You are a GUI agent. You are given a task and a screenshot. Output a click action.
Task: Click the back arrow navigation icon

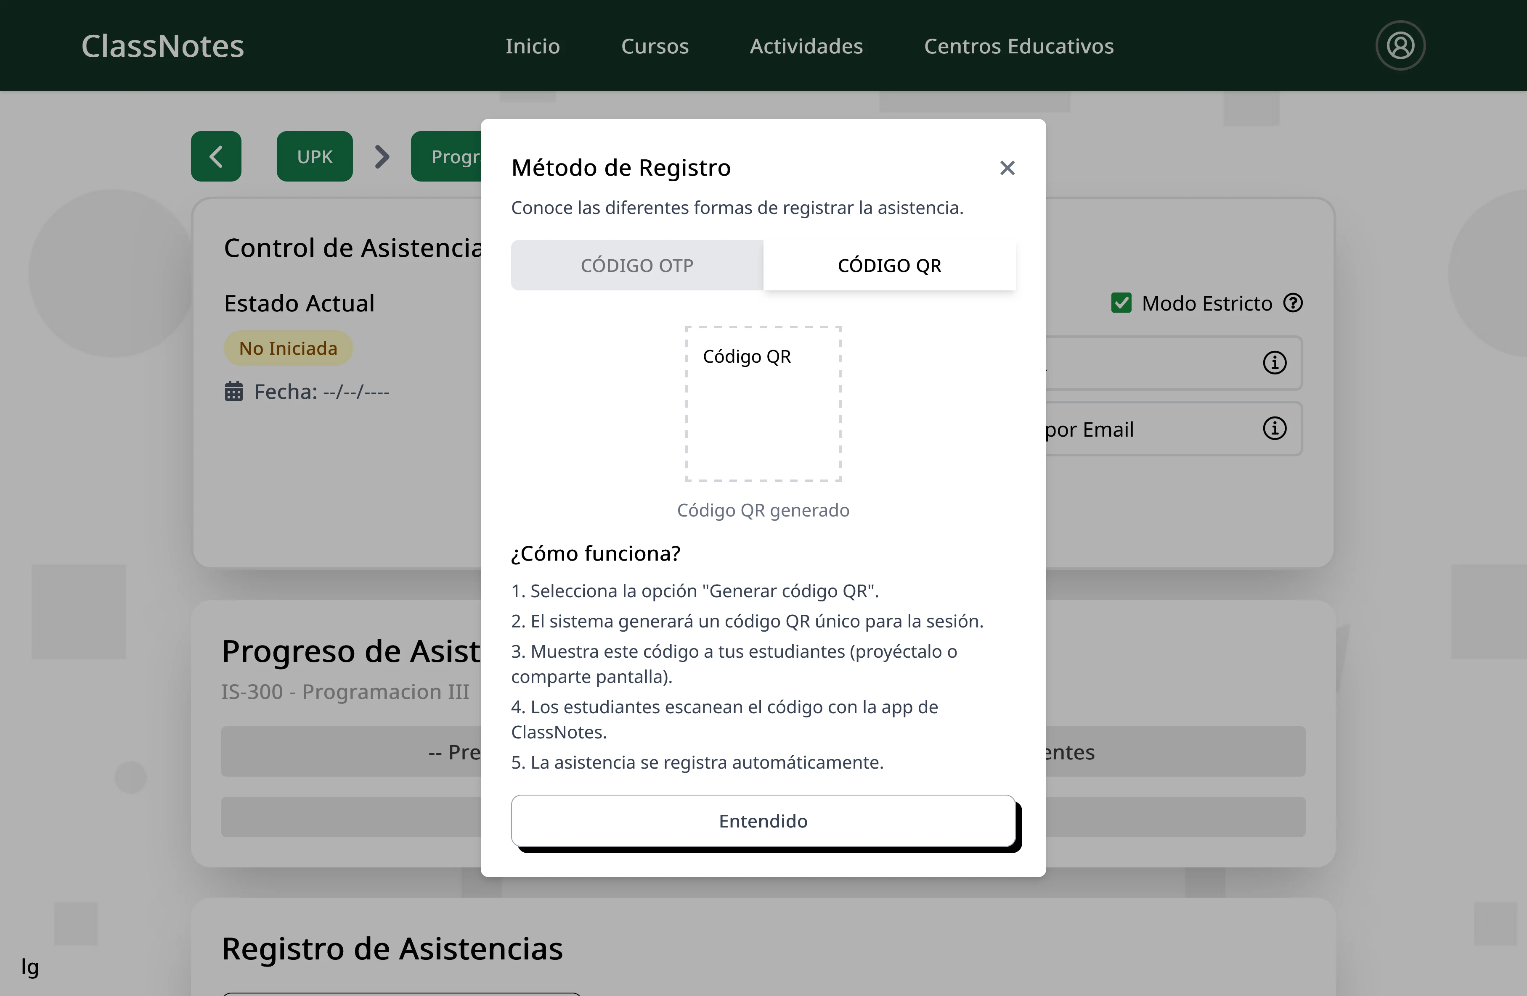tap(215, 156)
